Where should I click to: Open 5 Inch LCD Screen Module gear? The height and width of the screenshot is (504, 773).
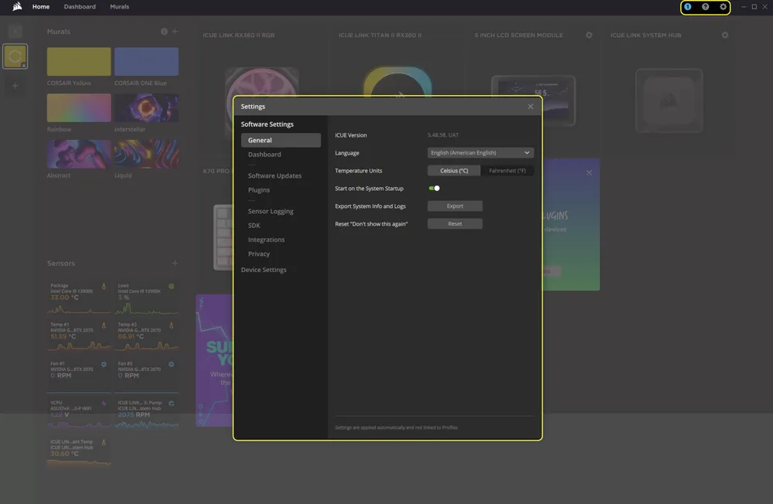pos(589,35)
